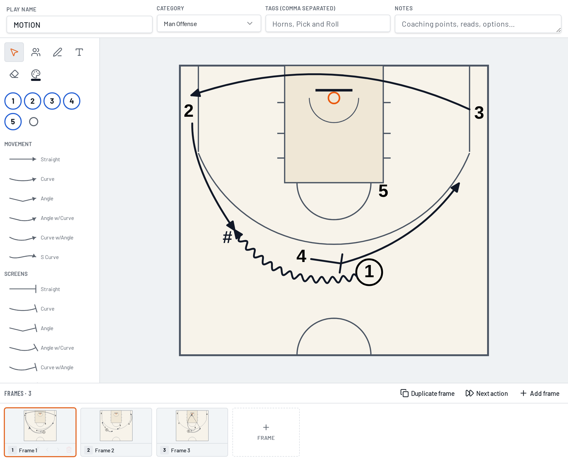Rename Frame 1 pencil icon
Viewport: 568px width, 461px height.
38,449
